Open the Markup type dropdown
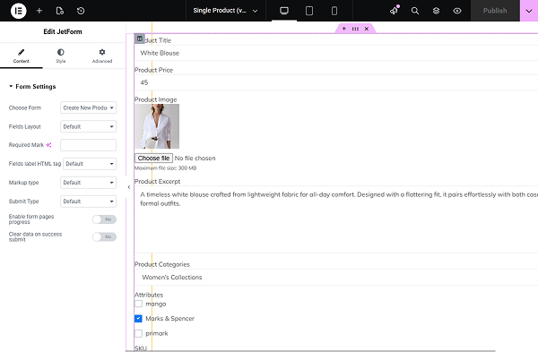This screenshot has height=352, width=538. (88, 183)
